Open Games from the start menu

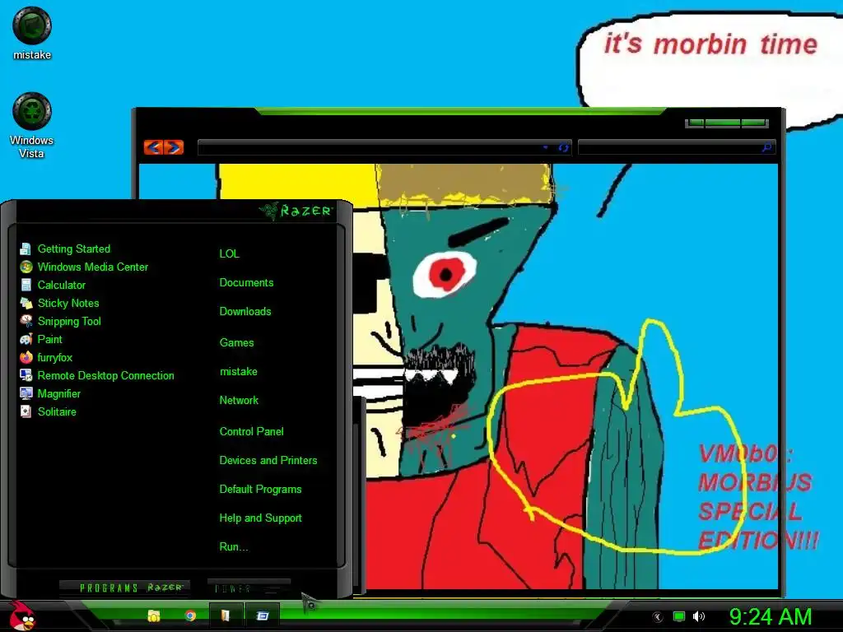[x=236, y=342]
